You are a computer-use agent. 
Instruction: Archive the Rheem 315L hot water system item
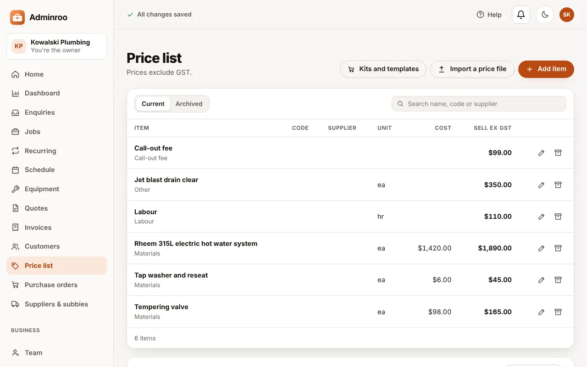click(x=558, y=248)
